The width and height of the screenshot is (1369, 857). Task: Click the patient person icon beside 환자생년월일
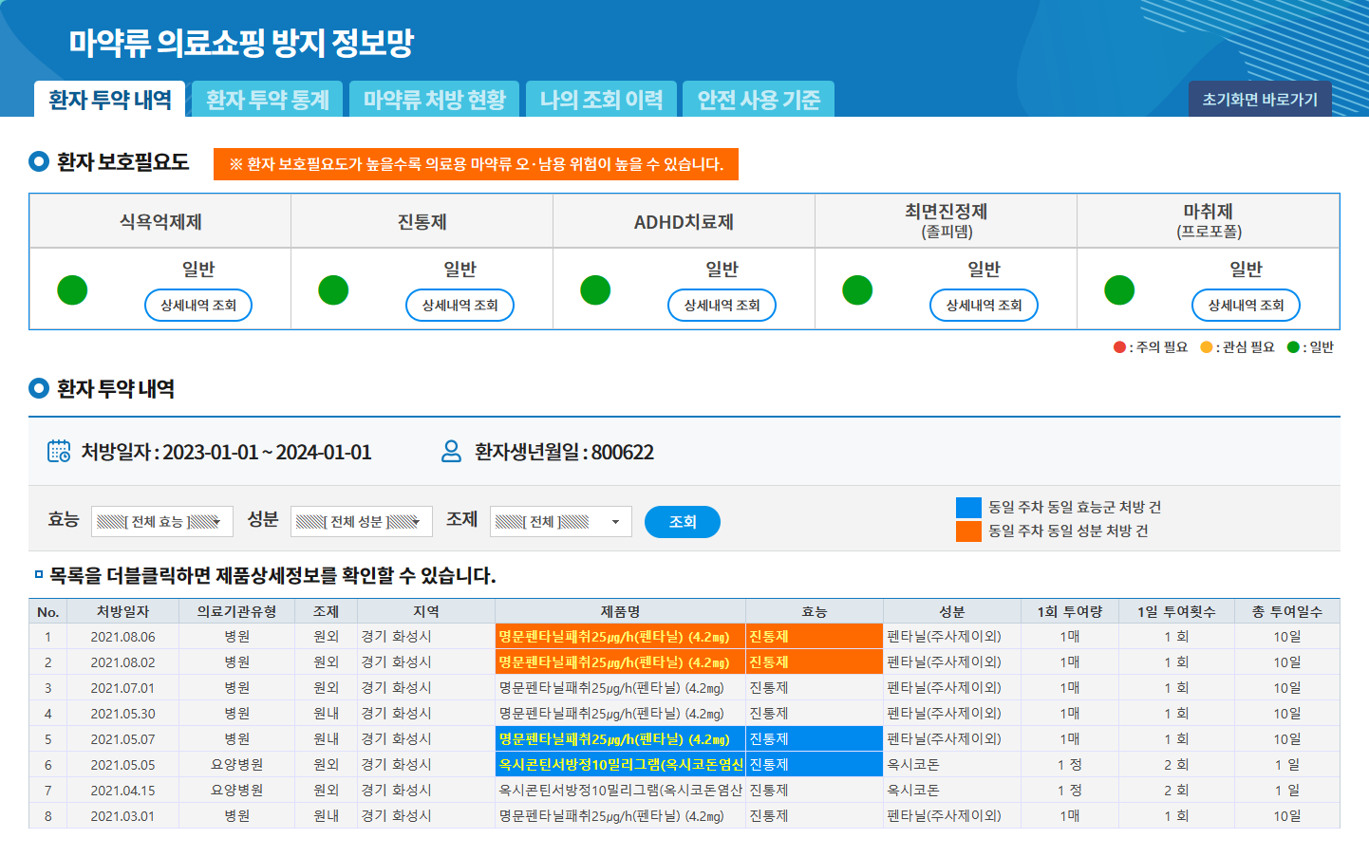pyautogui.click(x=452, y=452)
